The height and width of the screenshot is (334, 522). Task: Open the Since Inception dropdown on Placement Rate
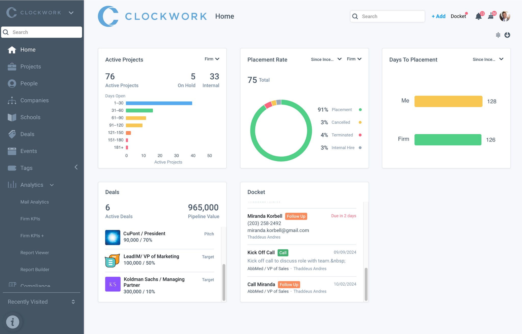(326, 59)
